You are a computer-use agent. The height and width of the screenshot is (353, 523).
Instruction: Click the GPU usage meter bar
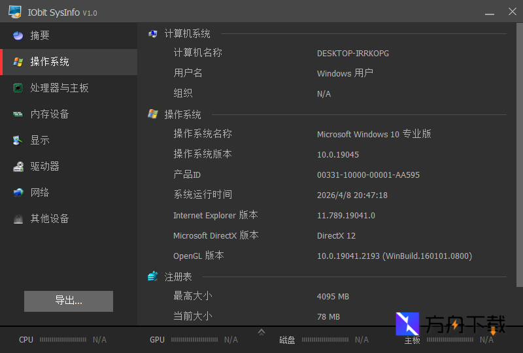tap(194, 340)
